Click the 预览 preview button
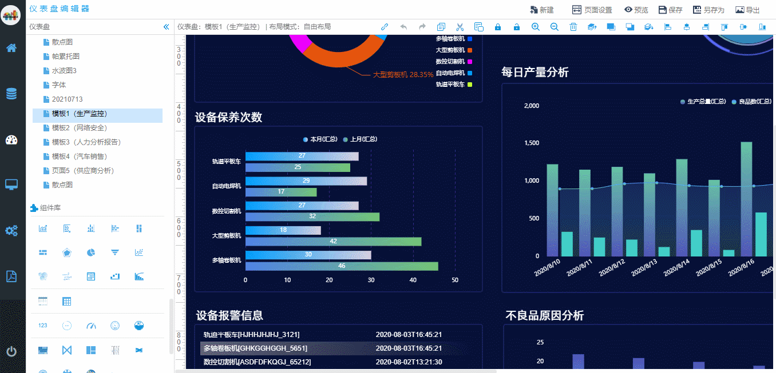The width and height of the screenshot is (776, 373). click(x=636, y=10)
